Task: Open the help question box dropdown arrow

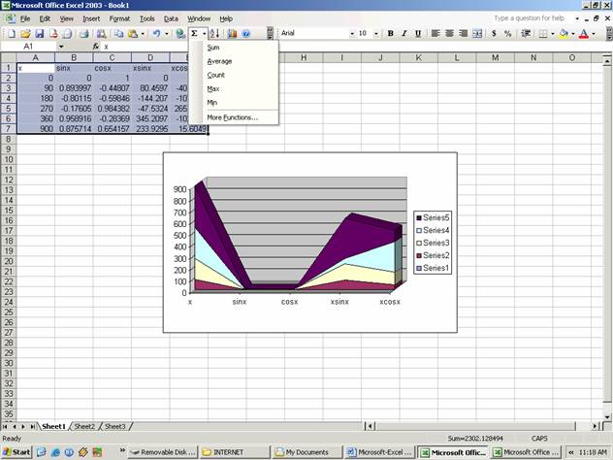Action: point(577,18)
